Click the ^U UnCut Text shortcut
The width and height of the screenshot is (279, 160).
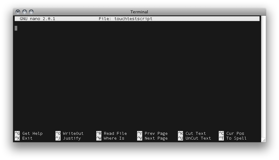click(x=195, y=138)
